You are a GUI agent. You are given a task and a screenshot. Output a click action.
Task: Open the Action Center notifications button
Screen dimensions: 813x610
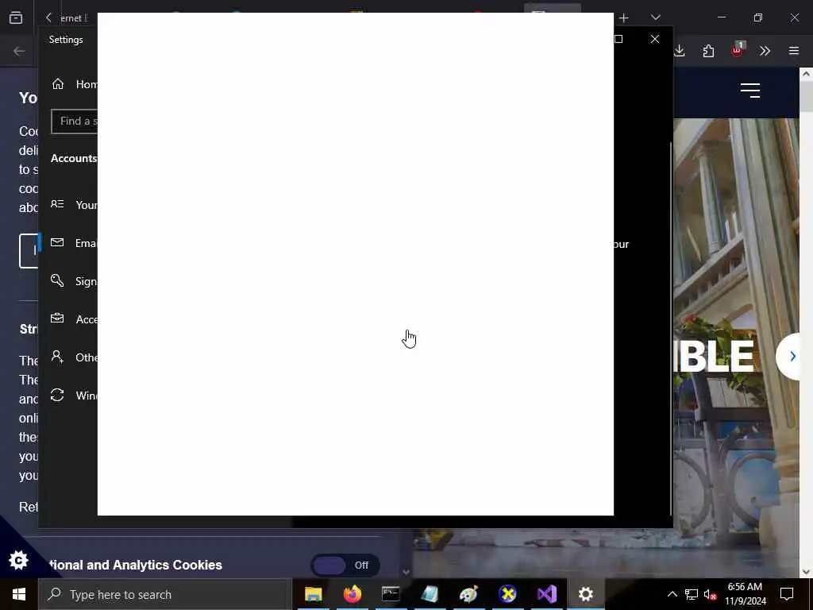point(787,594)
